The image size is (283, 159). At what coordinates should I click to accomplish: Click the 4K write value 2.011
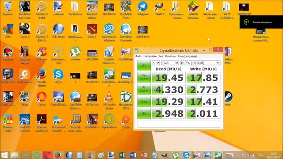203,114
